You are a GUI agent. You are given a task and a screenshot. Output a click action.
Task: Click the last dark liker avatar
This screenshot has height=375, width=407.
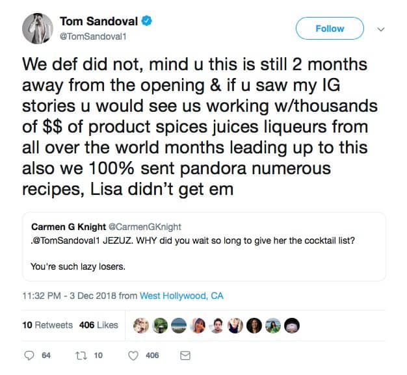tap(292, 326)
